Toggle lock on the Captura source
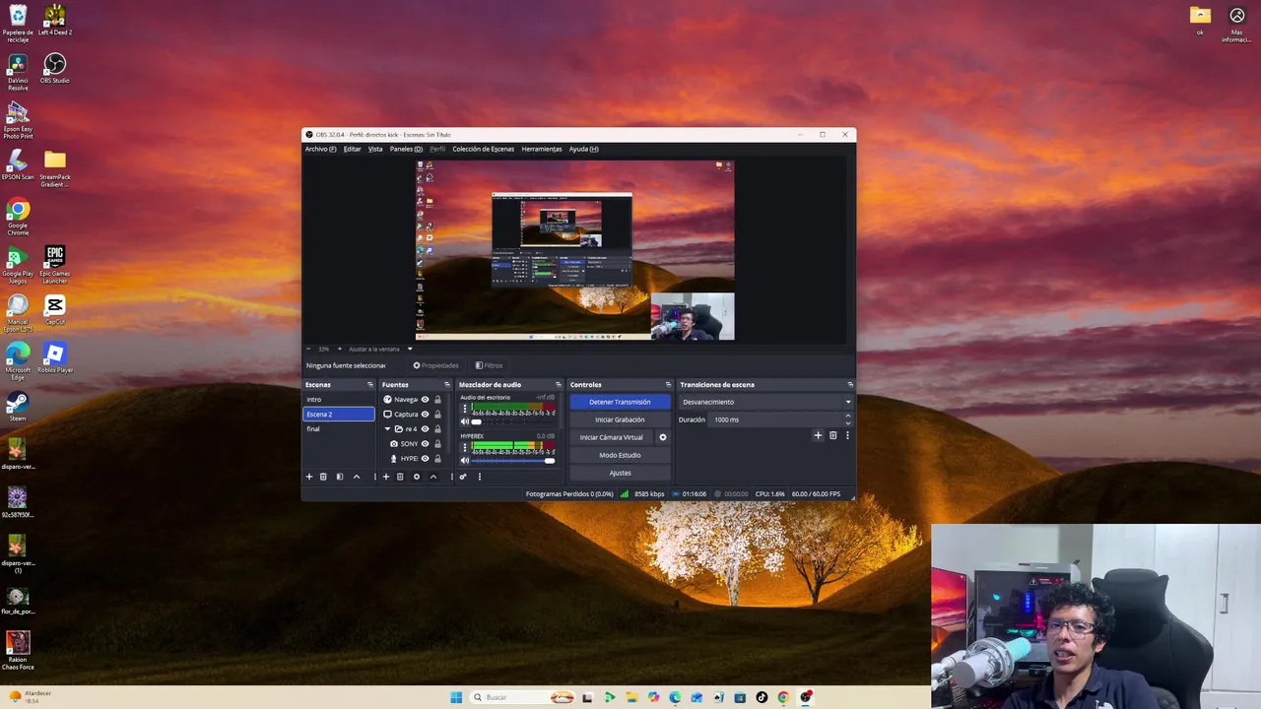The image size is (1261, 709). (438, 415)
